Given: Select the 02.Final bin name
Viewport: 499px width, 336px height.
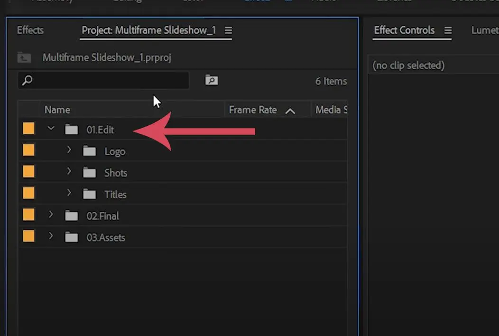Looking at the screenshot, I should [x=103, y=216].
